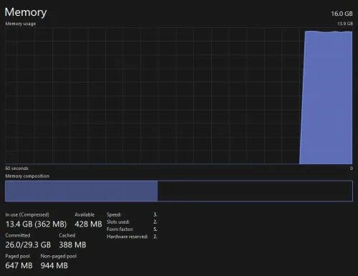Click the Paged pool label
This screenshot has height=276, width=358.
pyautogui.click(x=17, y=256)
